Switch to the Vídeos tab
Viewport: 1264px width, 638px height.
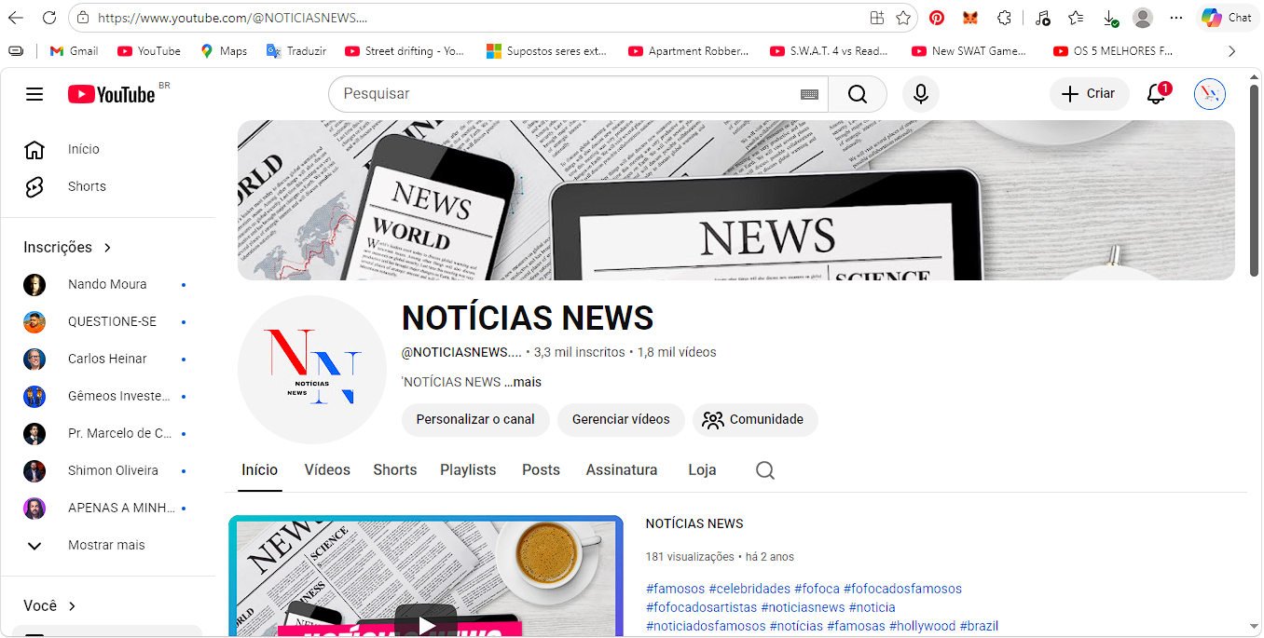pyautogui.click(x=327, y=470)
